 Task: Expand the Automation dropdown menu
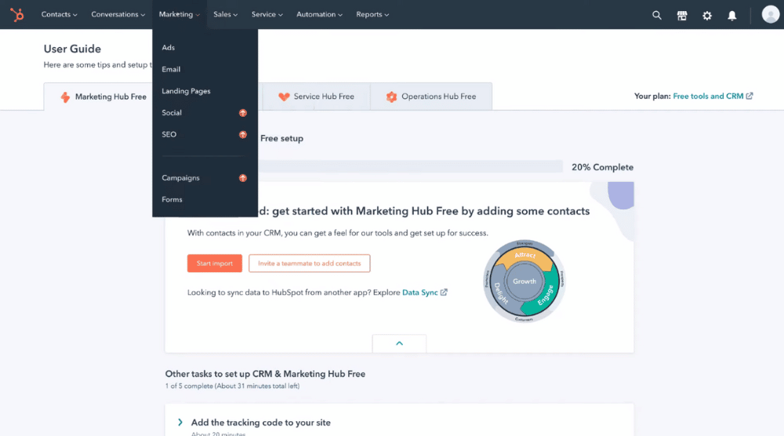tap(320, 14)
